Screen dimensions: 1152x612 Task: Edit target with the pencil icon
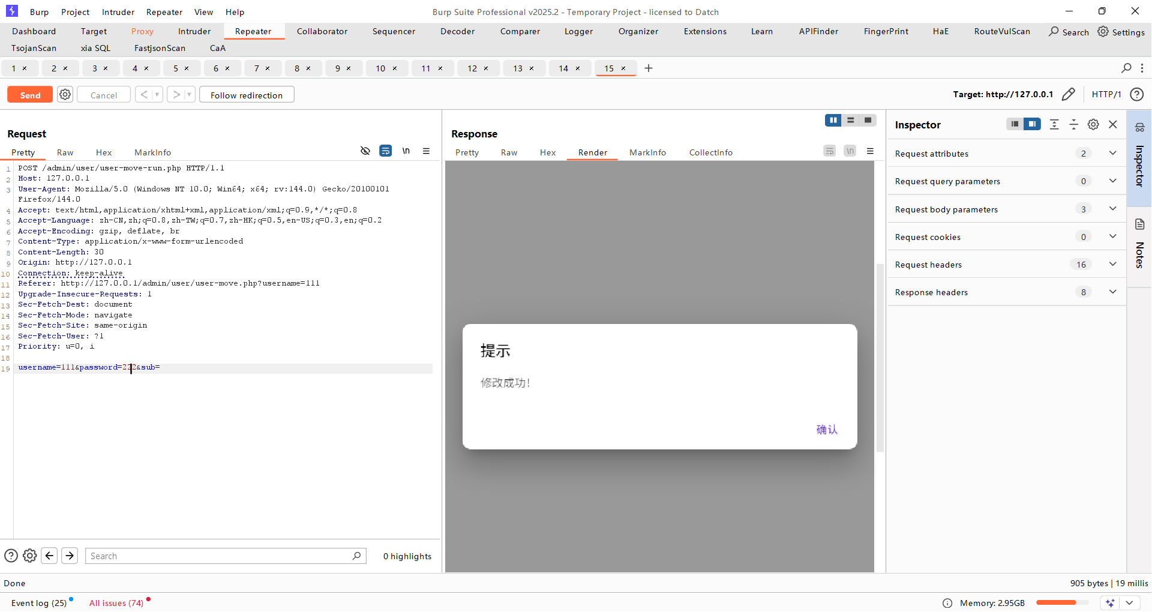pos(1068,94)
